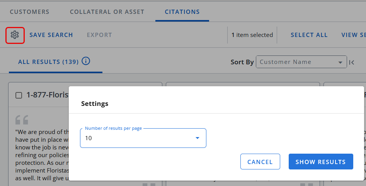Show the All Results (139) tab
Screen dimensions: 366x186
click(x=48, y=62)
